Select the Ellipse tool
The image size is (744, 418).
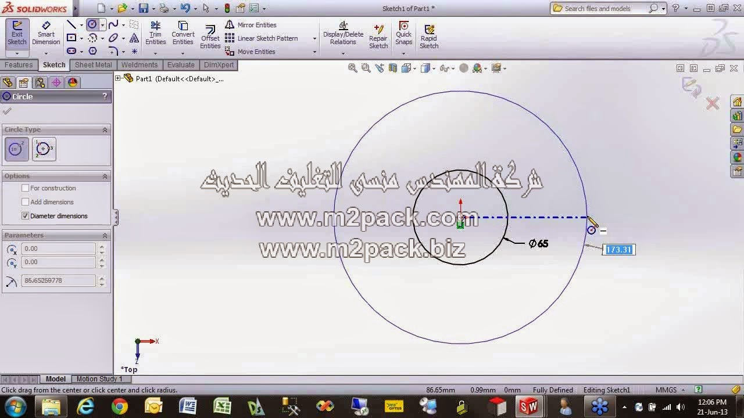pyautogui.click(x=113, y=38)
